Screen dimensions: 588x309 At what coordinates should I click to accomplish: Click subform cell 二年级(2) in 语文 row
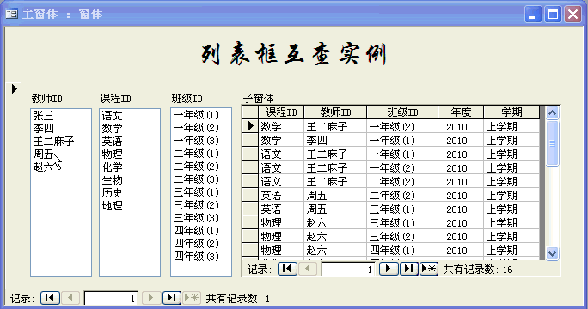click(x=402, y=182)
